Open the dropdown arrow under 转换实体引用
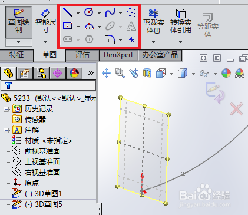The height and width of the screenshot is (215, 248). pyautogui.click(x=180, y=42)
